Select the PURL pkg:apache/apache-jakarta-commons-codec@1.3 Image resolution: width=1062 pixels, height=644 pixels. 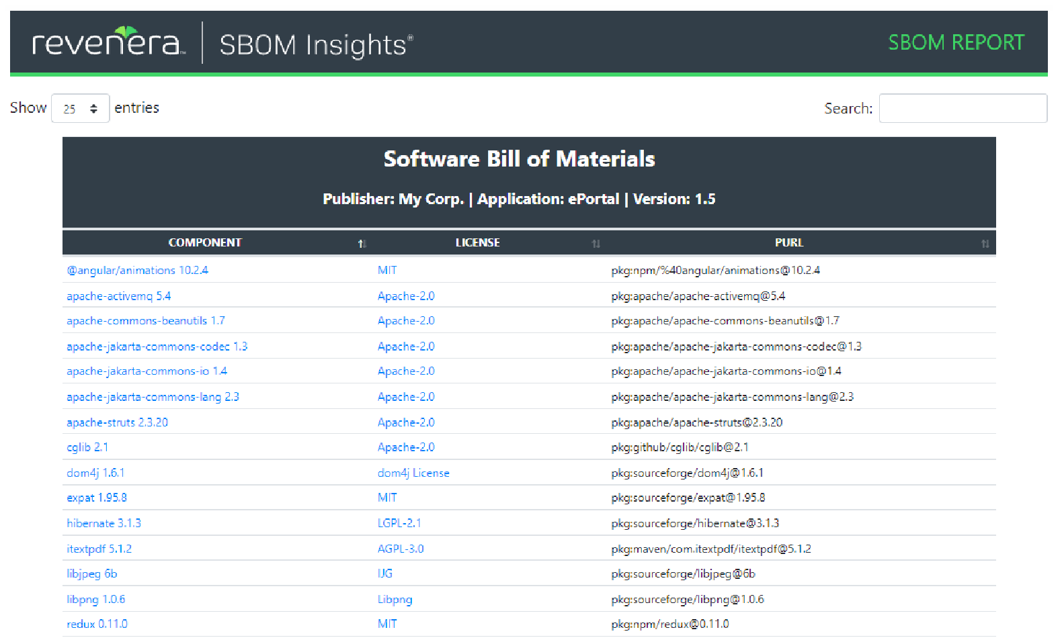tap(736, 347)
